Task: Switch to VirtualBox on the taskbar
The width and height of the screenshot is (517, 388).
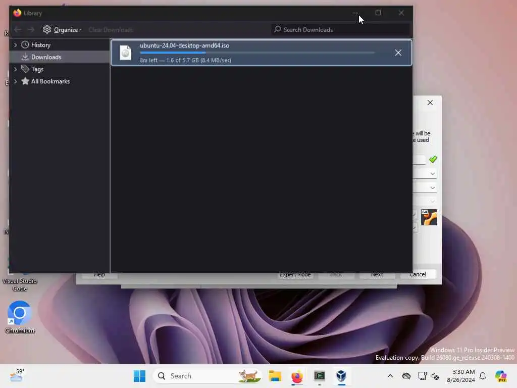Action: point(341,376)
